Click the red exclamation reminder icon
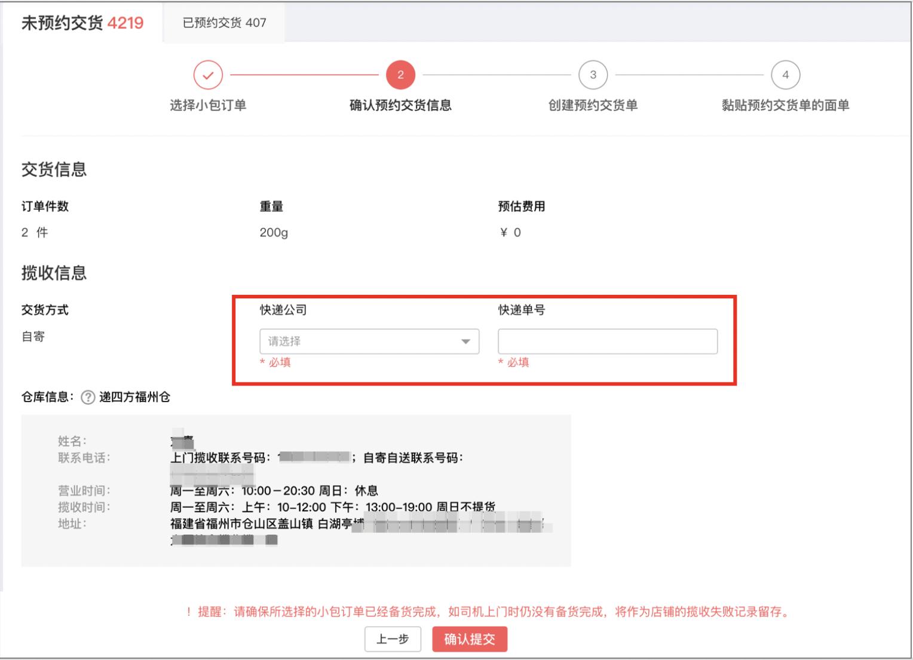The height and width of the screenshot is (660, 913). (x=189, y=612)
